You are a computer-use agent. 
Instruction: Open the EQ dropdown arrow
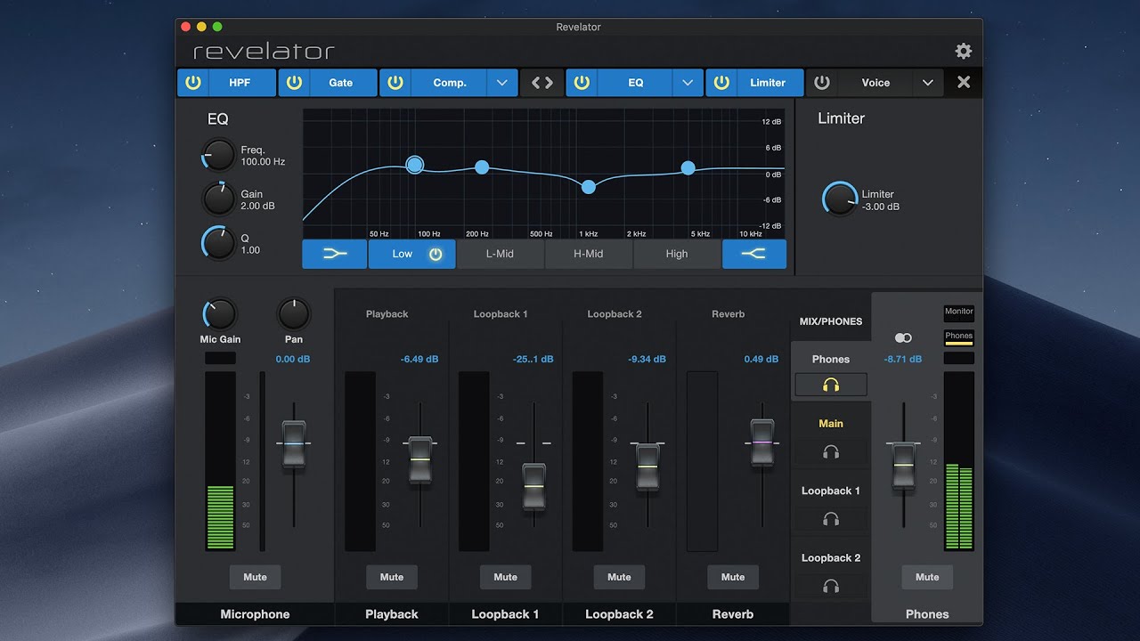pyautogui.click(x=688, y=83)
